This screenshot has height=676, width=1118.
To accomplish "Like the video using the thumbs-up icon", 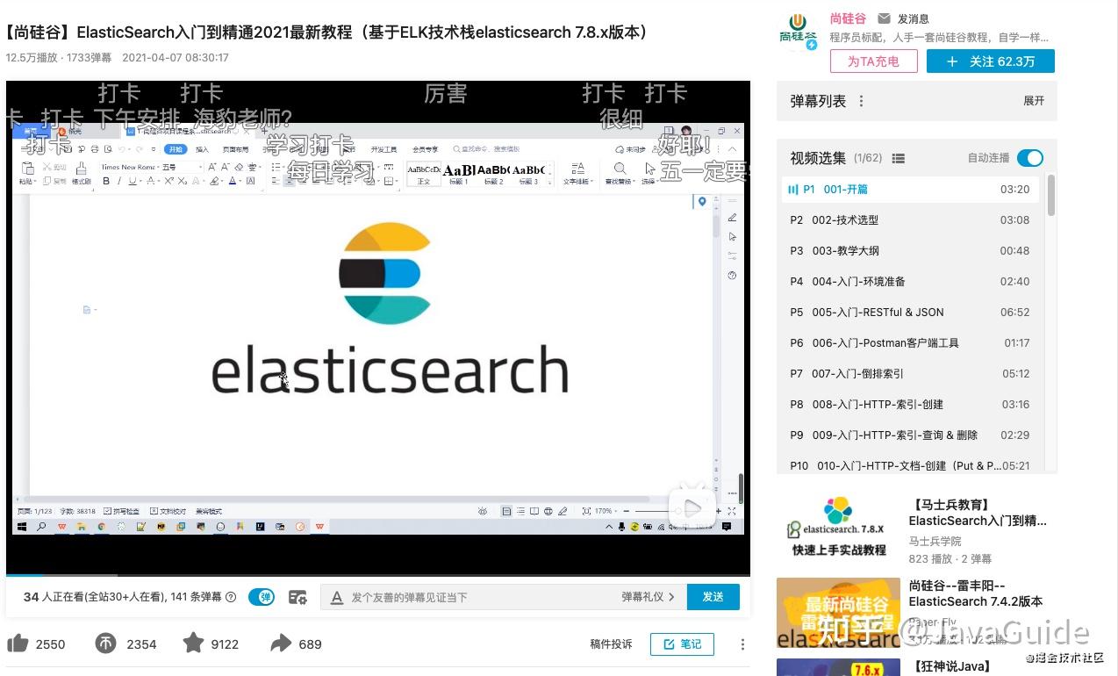I will pyautogui.click(x=18, y=644).
